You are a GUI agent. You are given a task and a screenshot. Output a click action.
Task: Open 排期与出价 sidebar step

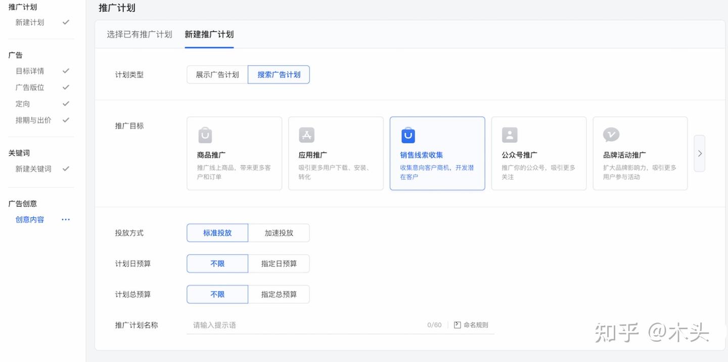tap(33, 120)
